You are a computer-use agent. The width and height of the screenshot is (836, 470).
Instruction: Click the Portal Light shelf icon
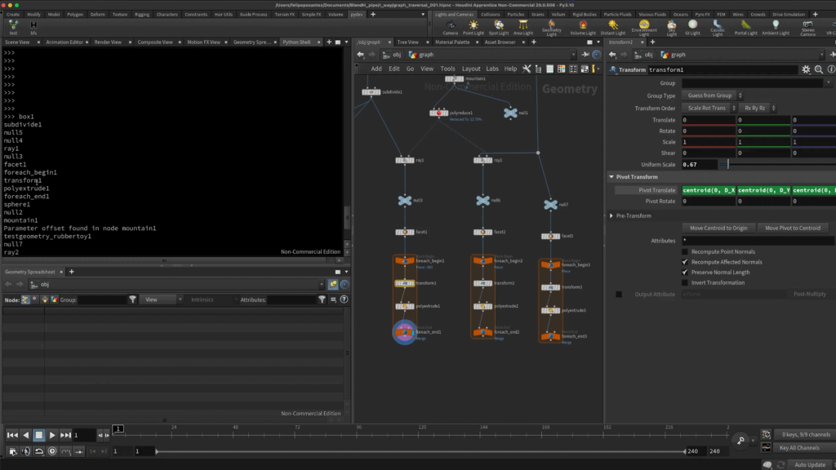[x=745, y=25]
